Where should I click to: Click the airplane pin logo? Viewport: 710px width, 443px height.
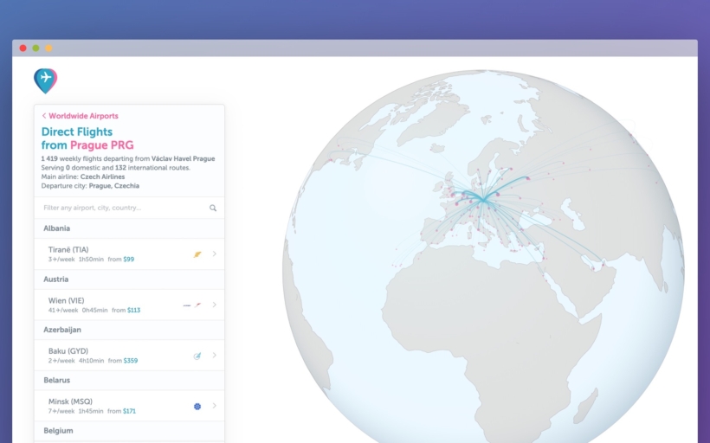click(x=46, y=81)
